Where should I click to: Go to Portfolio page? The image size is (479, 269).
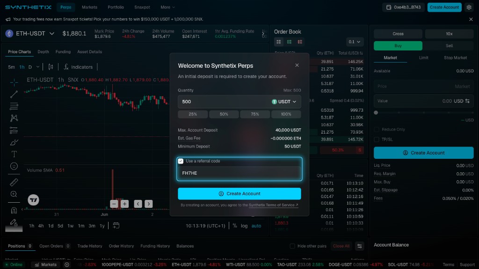pyautogui.click(x=116, y=7)
